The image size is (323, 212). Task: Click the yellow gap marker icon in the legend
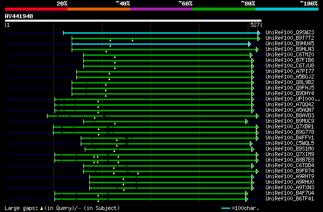tap(41, 208)
